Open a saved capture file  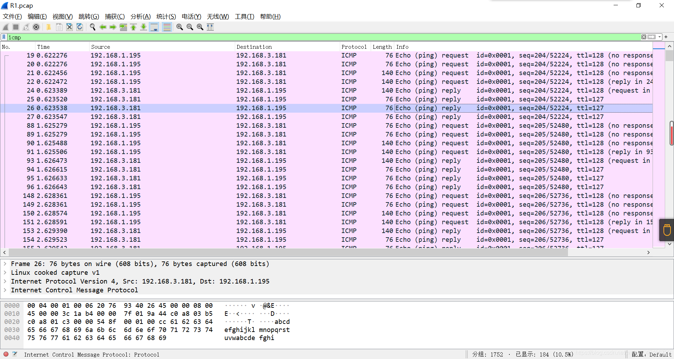click(x=48, y=27)
